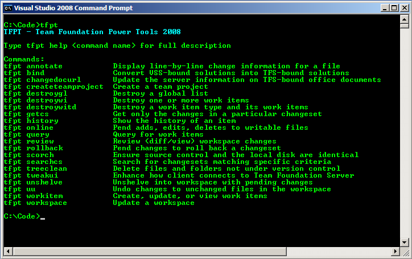This screenshot has height=259, width=412.
Task: Click the final 'C:\Code>' prompt with cursor
Action: click(x=24, y=216)
